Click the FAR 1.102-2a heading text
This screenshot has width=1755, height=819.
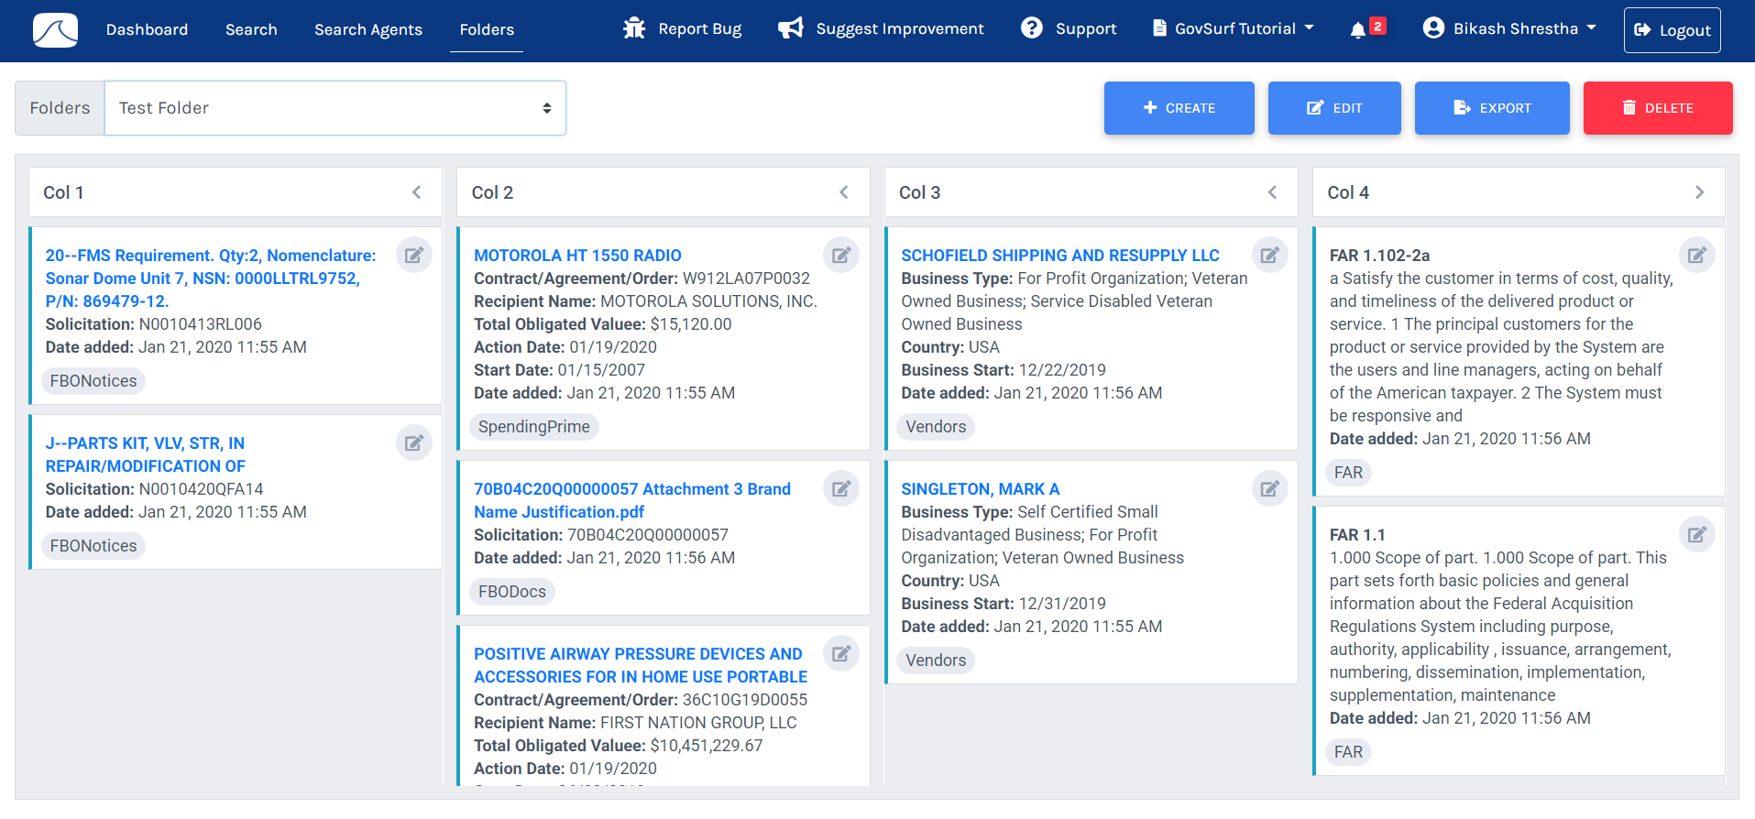pos(1379,256)
